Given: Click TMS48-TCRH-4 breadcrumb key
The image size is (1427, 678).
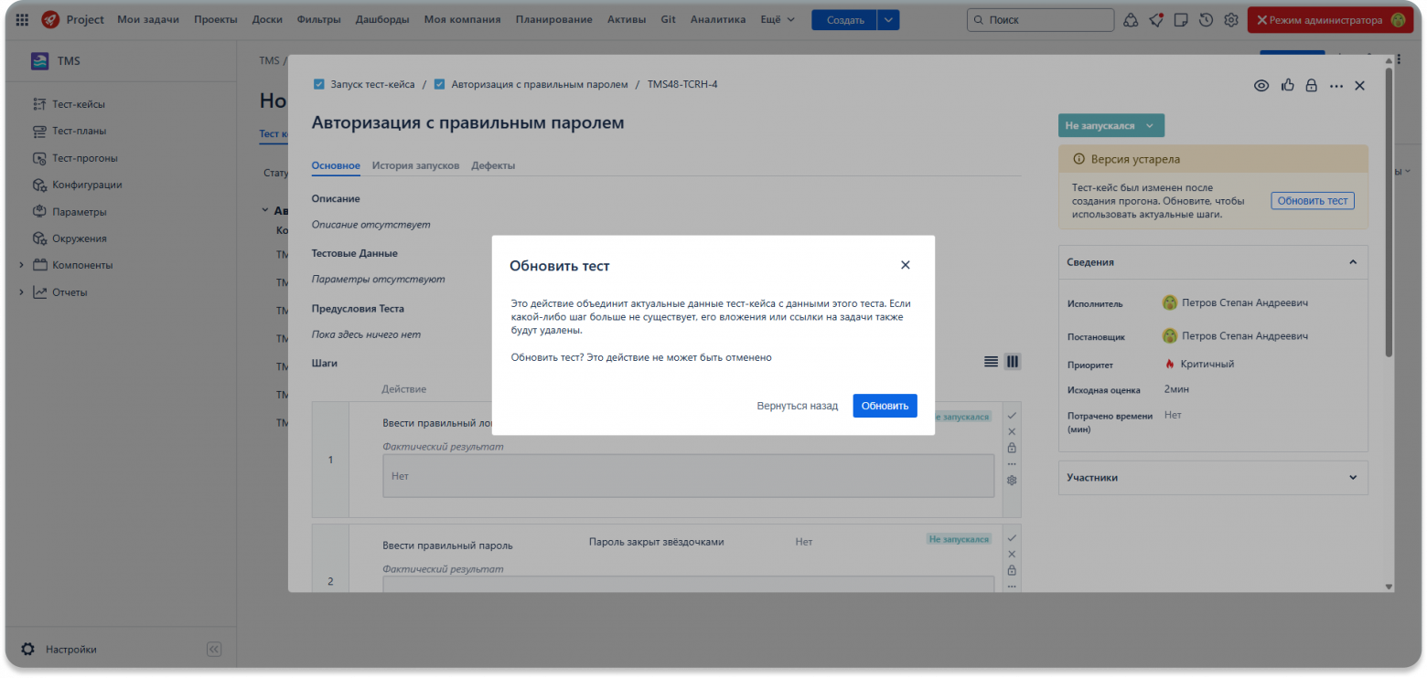Looking at the screenshot, I should 682,84.
